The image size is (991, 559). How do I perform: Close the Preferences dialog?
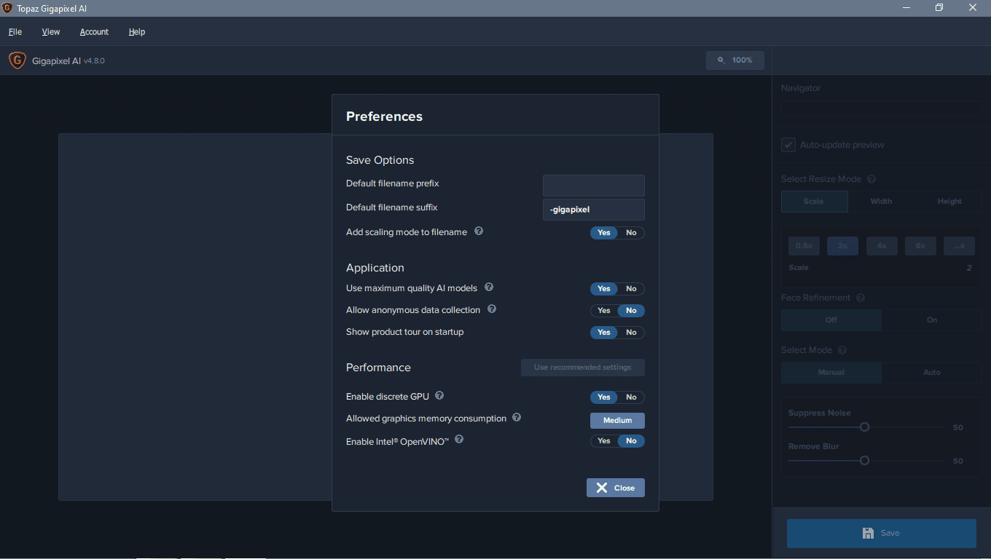point(616,488)
